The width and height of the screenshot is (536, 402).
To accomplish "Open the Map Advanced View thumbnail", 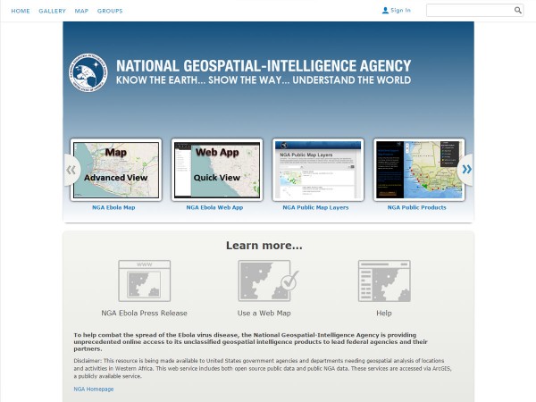I will click(x=116, y=170).
